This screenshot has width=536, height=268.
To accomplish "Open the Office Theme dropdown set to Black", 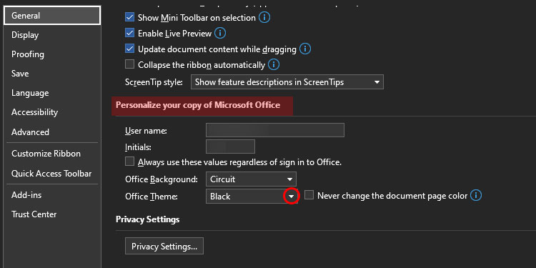I will pos(252,197).
